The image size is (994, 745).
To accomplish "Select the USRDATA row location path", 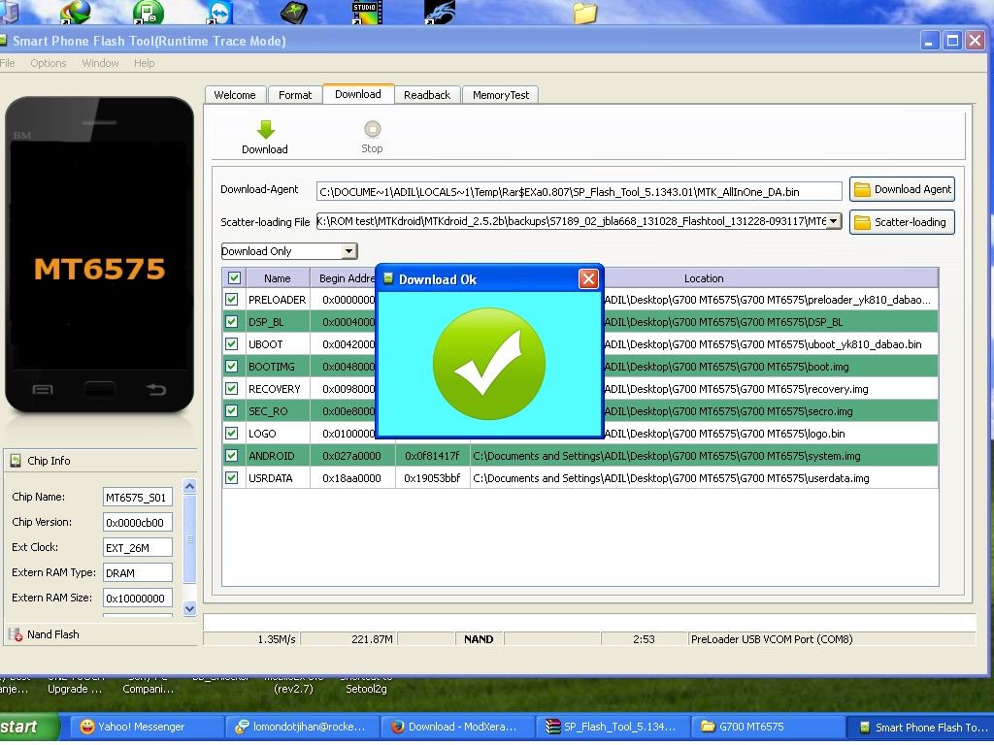I will [671, 478].
